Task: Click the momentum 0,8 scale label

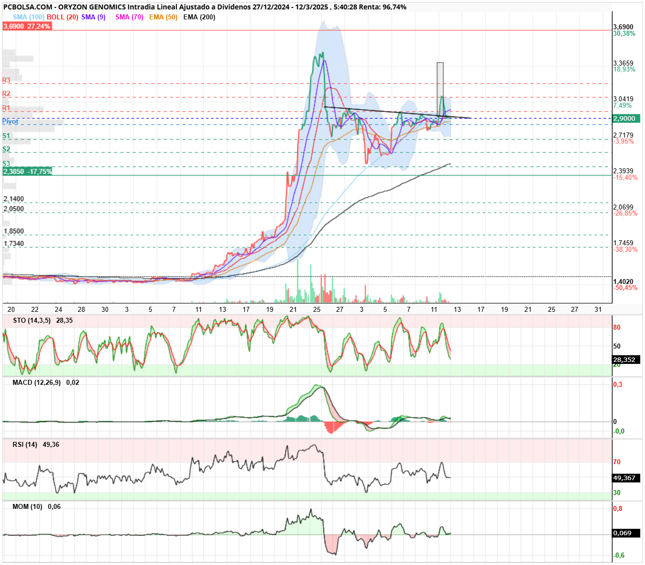Action: [x=618, y=508]
